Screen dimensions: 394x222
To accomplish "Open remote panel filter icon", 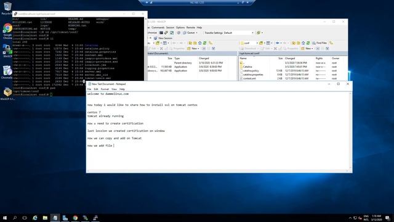I will pos(268,43).
